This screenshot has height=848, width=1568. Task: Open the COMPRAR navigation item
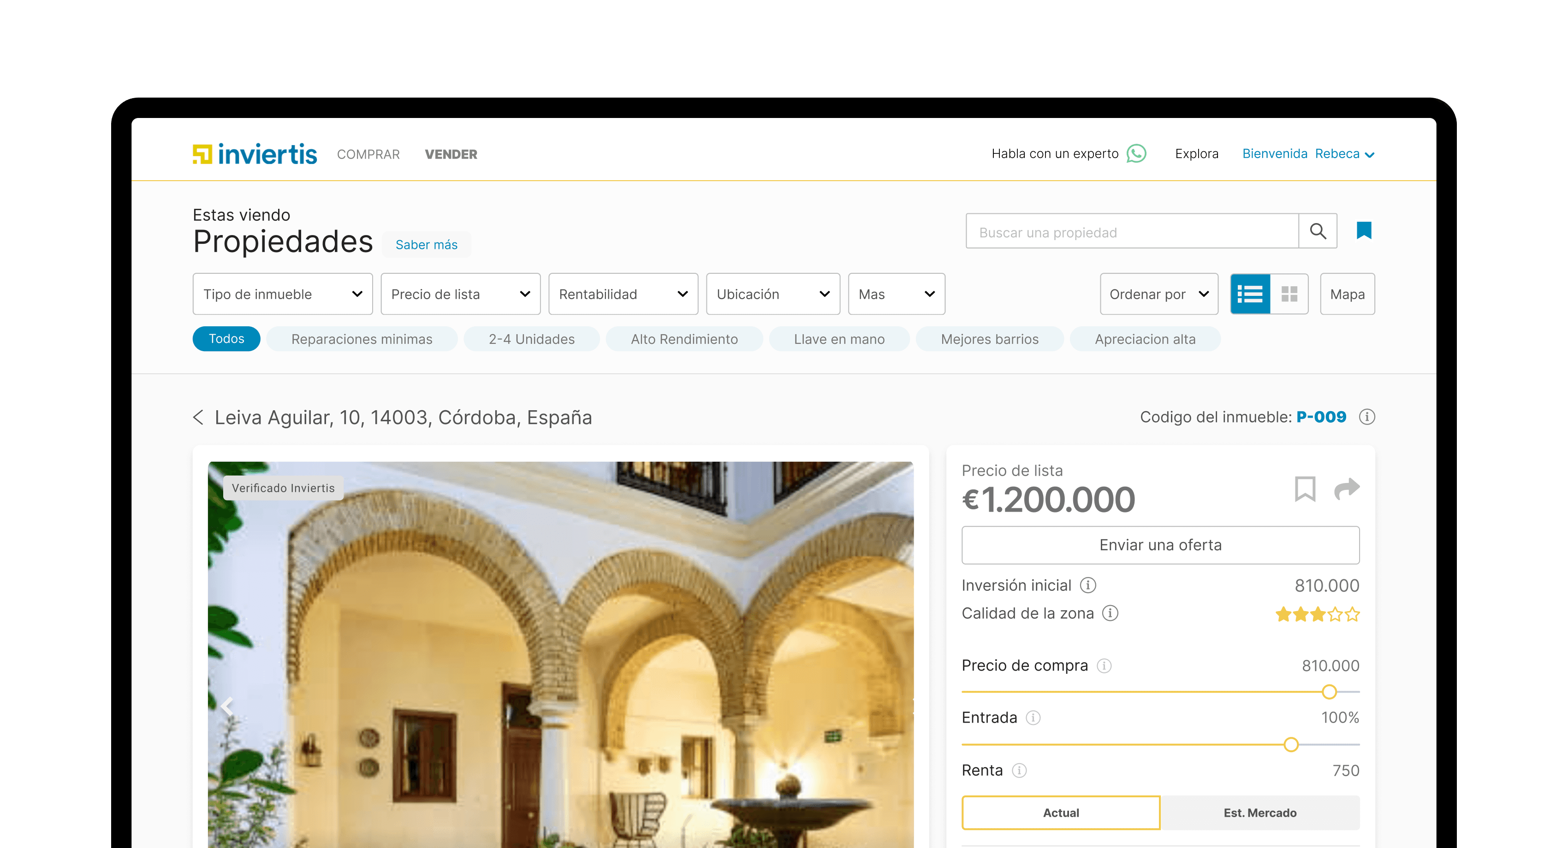(368, 154)
